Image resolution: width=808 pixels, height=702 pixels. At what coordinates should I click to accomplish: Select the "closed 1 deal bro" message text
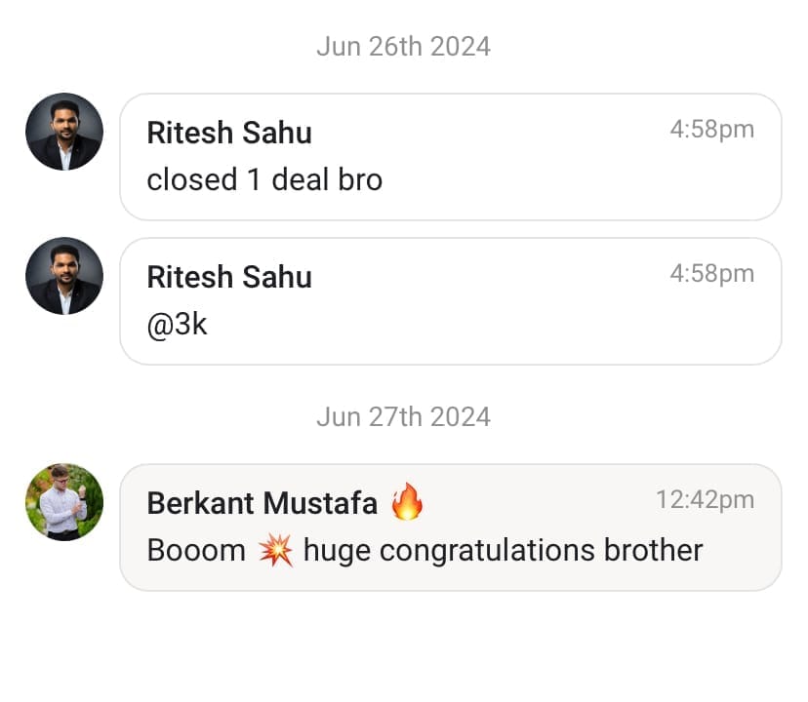tap(264, 179)
